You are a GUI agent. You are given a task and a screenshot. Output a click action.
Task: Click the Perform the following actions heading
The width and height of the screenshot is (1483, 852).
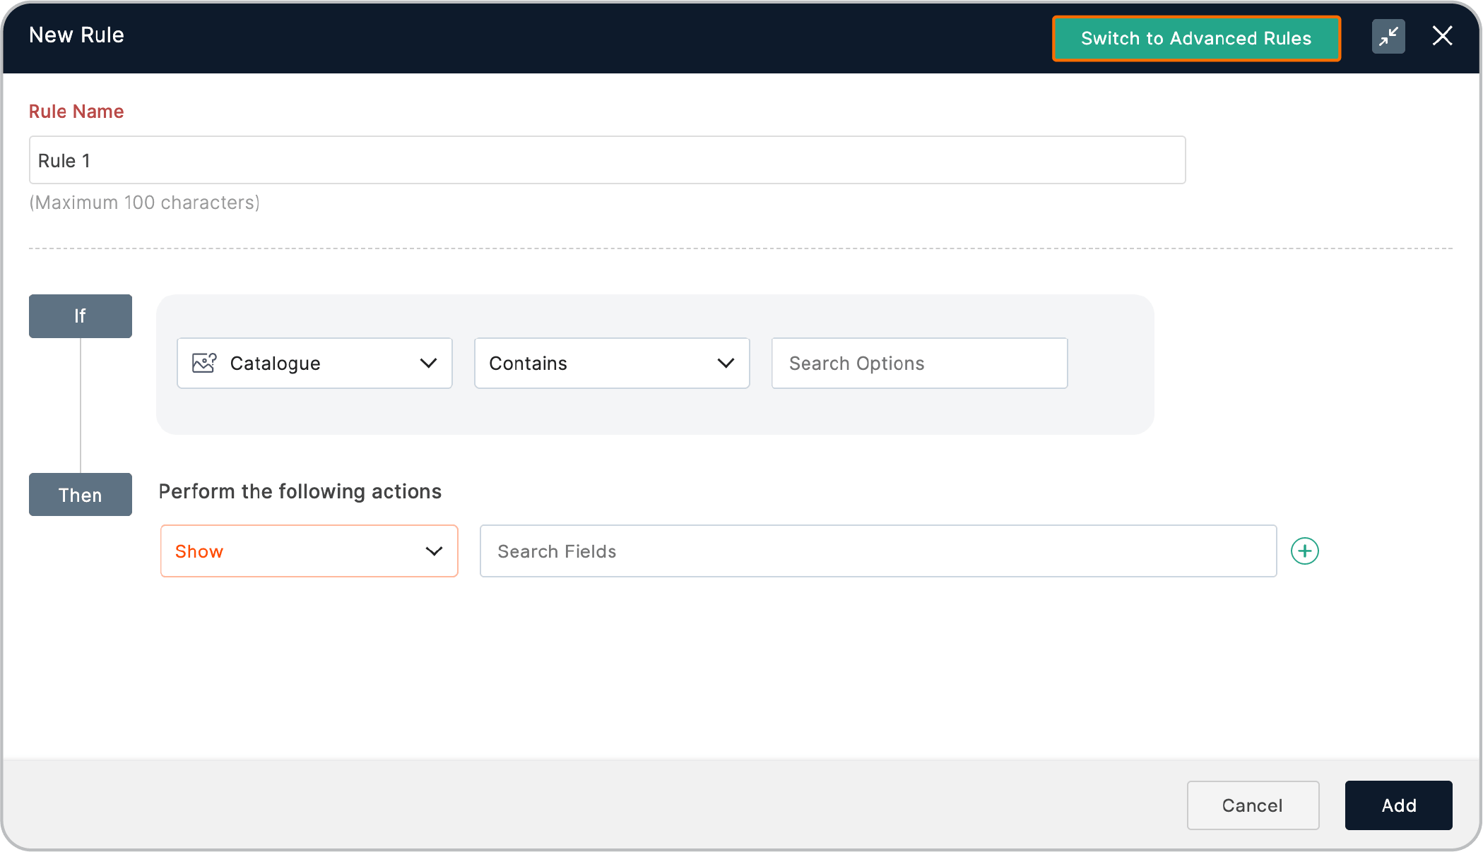[300, 491]
